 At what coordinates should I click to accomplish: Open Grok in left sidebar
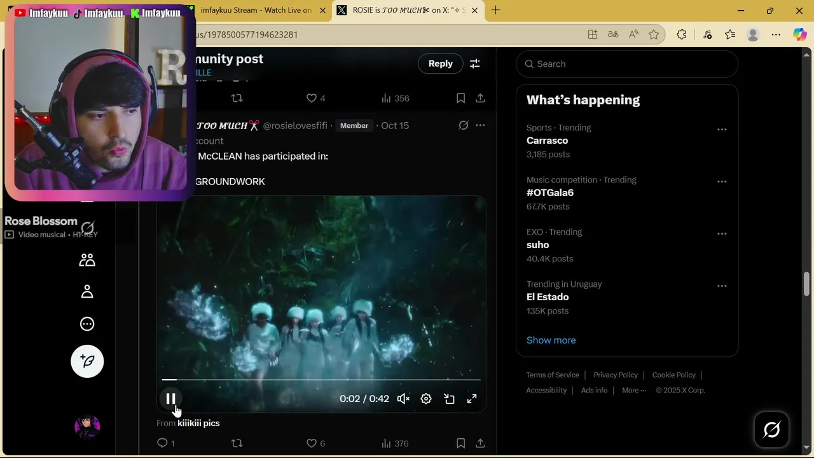[87, 228]
